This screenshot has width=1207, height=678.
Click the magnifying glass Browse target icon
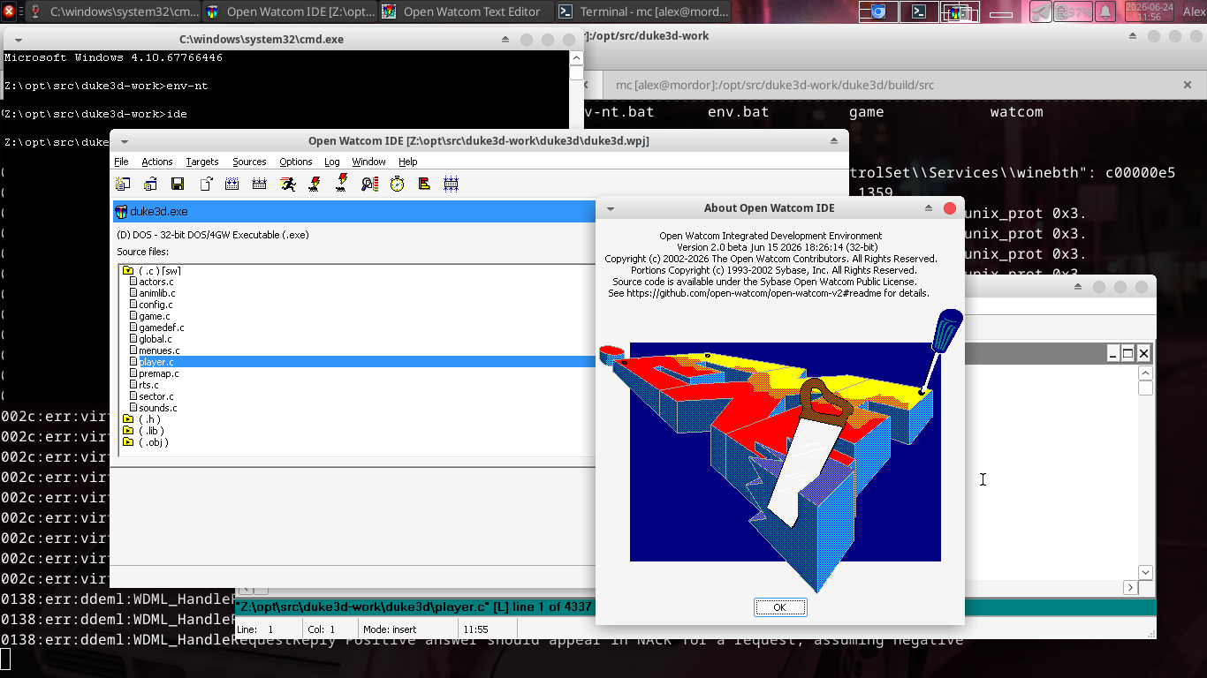369,184
